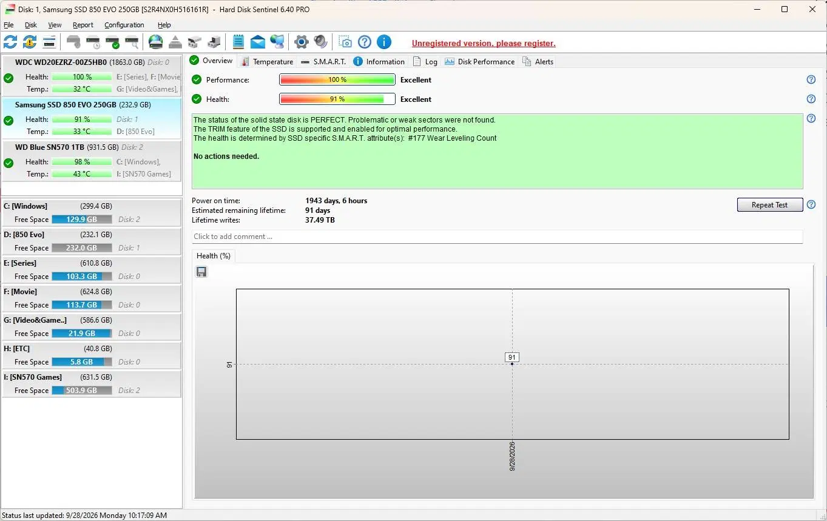
Task: Click the grey eject triangle toolbar icon
Action: 175,42
